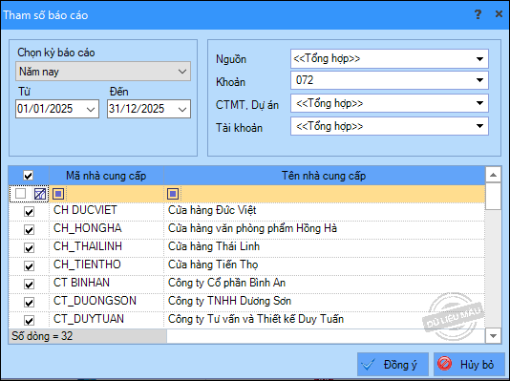Viewport: 510px width, 381px height.
Task: Expand the CTMT, Dự án dropdown
Action: tap(479, 103)
